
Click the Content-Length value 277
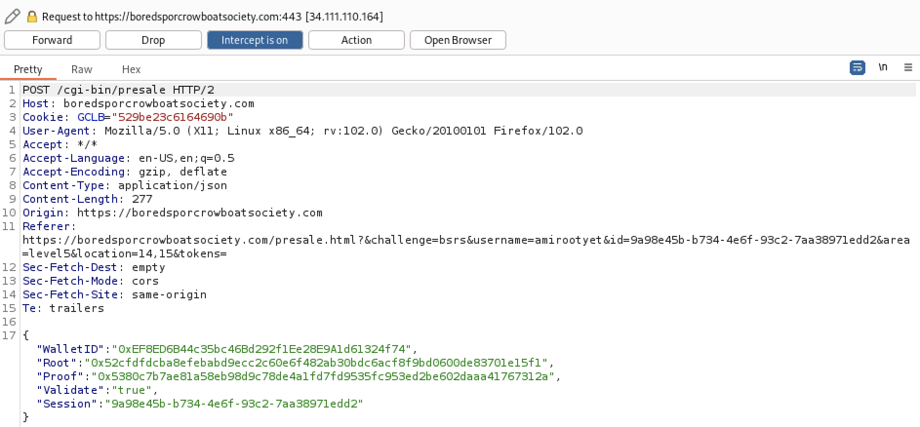(x=142, y=199)
